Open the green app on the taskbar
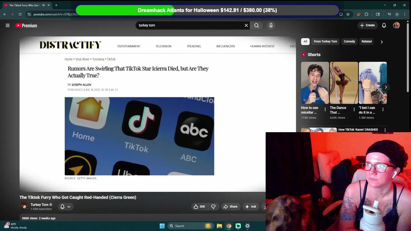Viewport: 411px width, 231px height. click(x=238, y=226)
